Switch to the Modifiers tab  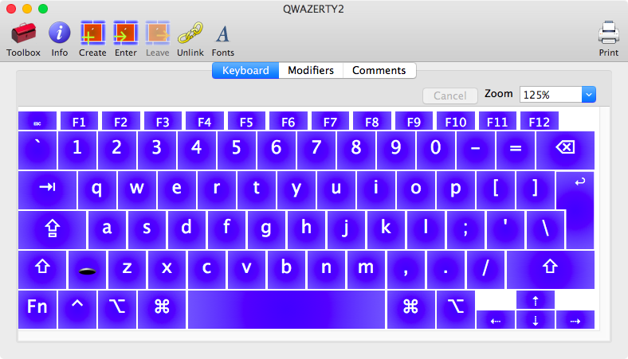click(311, 70)
